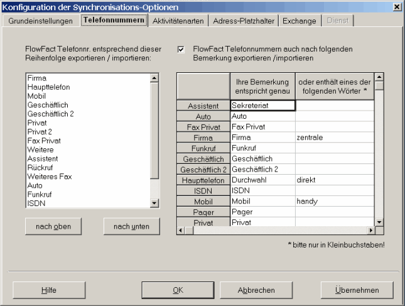Apply changes with Übernehmen

point(357,290)
